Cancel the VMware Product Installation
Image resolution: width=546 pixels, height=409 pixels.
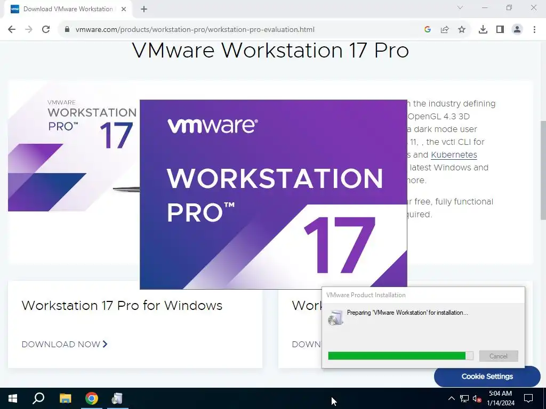(499, 356)
